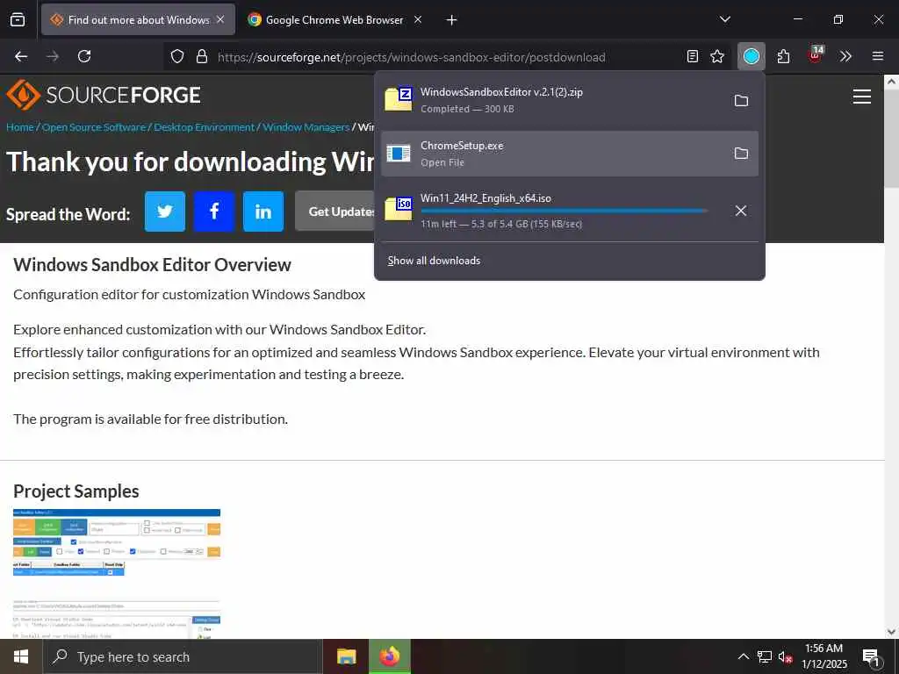Open Firefox application menu

878,56
